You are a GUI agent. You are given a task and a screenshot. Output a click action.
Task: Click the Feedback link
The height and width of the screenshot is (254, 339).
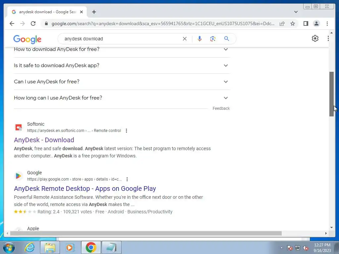[x=221, y=108]
